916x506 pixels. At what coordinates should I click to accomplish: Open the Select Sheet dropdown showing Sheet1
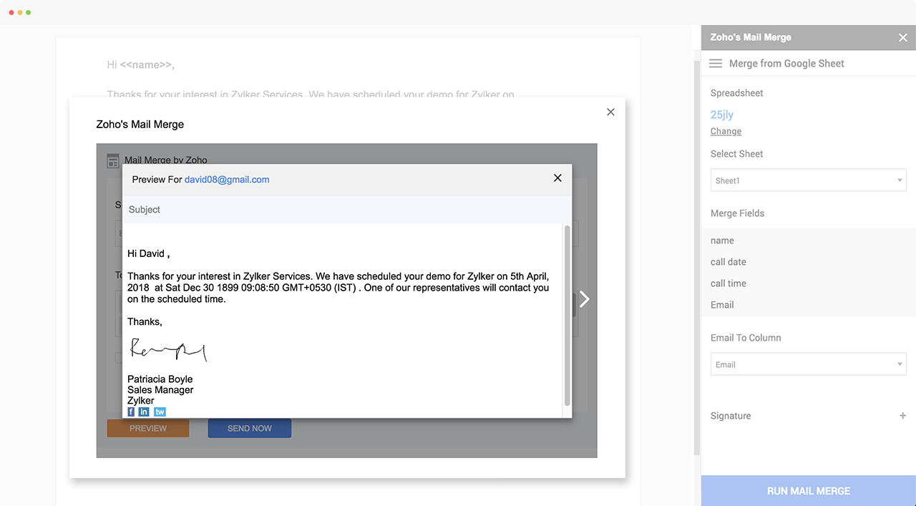point(808,180)
